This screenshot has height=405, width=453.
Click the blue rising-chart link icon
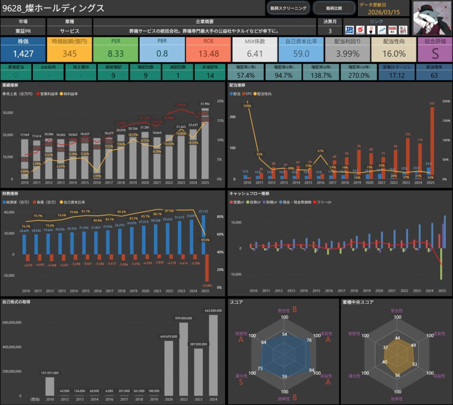(x=380, y=30)
